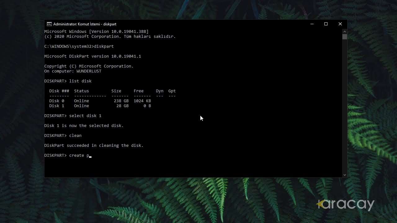Open the Command Prompt system menu icon
397x223 pixels.
pos(49,24)
